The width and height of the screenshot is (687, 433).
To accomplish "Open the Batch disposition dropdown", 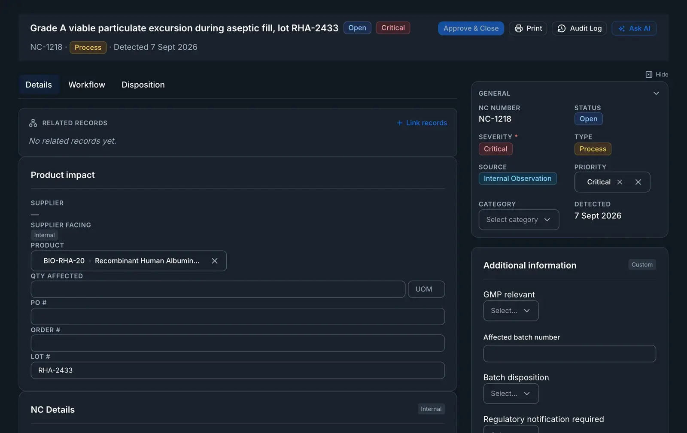I will (x=511, y=394).
